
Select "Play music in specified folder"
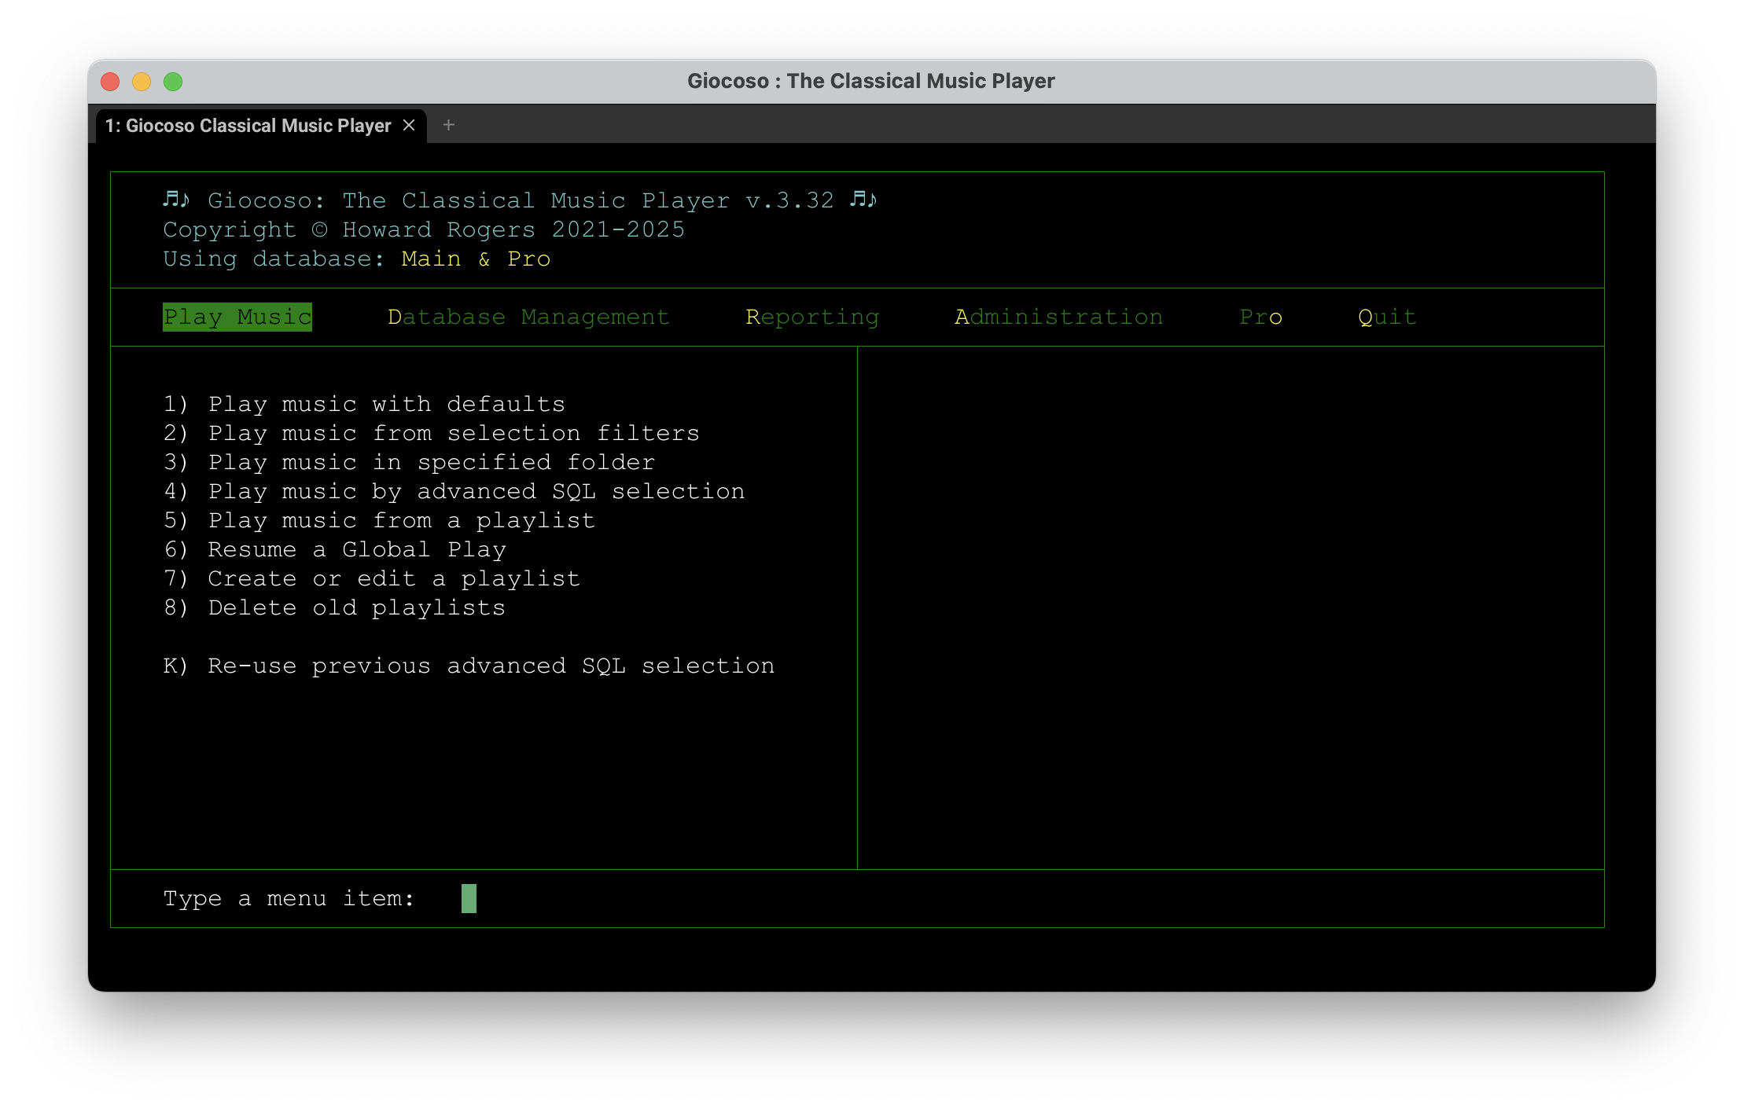[409, 462]
